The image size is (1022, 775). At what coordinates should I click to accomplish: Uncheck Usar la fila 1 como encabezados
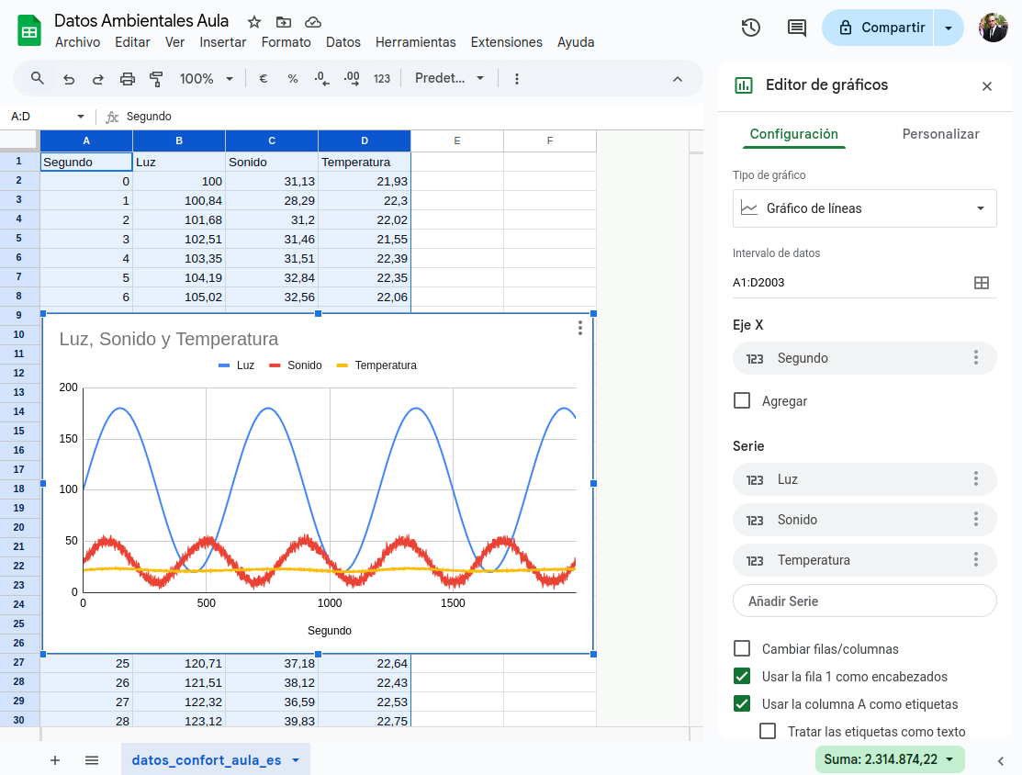(742, 677)
